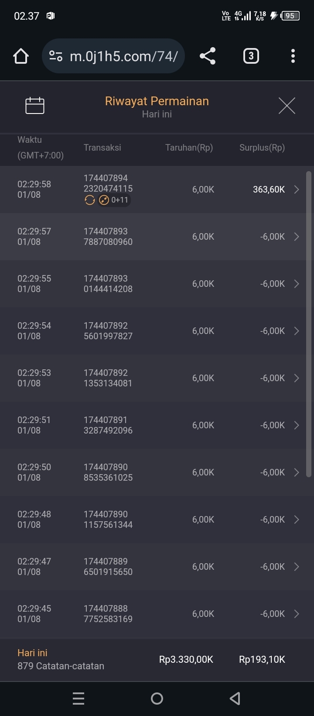The height and width of the screenshot is (716, 314).
Task: Open the browser three-dot menu
Action: point(293,56)
